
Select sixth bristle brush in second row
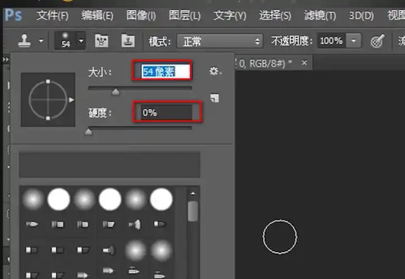[x=160, y=224]
